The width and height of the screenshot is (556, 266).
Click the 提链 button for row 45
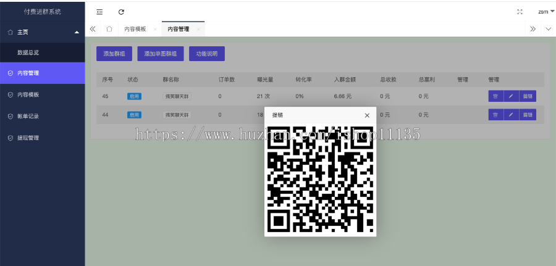tap(528, 96)
